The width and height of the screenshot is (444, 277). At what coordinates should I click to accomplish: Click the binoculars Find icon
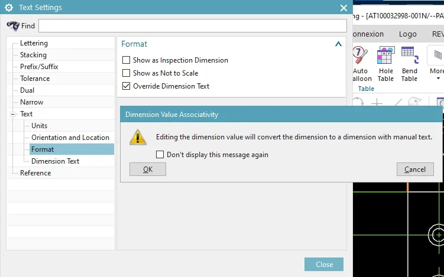(x=13, y=25)
